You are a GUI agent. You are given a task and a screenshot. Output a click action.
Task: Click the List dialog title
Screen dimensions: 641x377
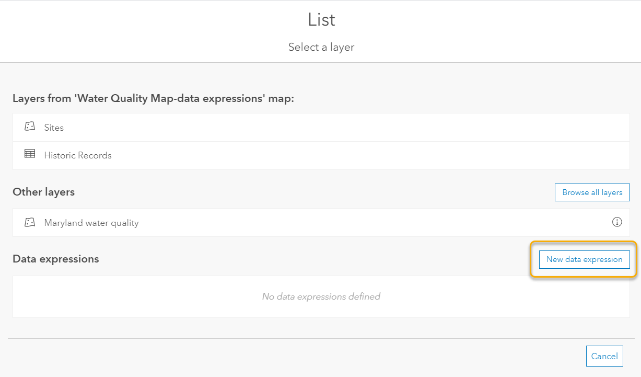321,19
